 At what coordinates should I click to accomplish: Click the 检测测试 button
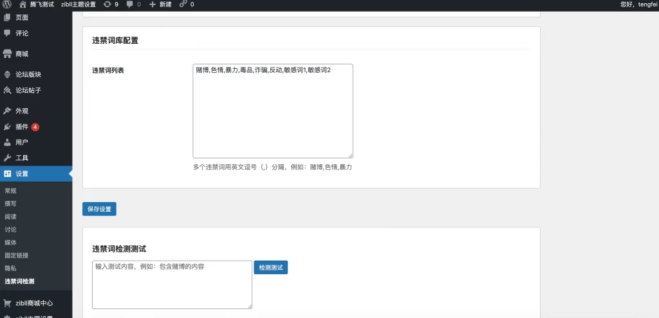coord(271,268)
